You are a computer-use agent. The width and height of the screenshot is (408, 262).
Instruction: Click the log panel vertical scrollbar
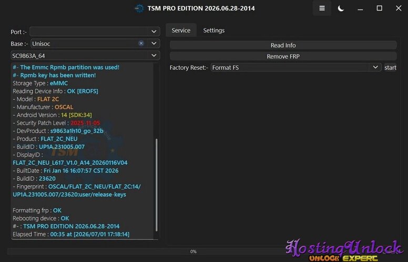pos(156,184)
